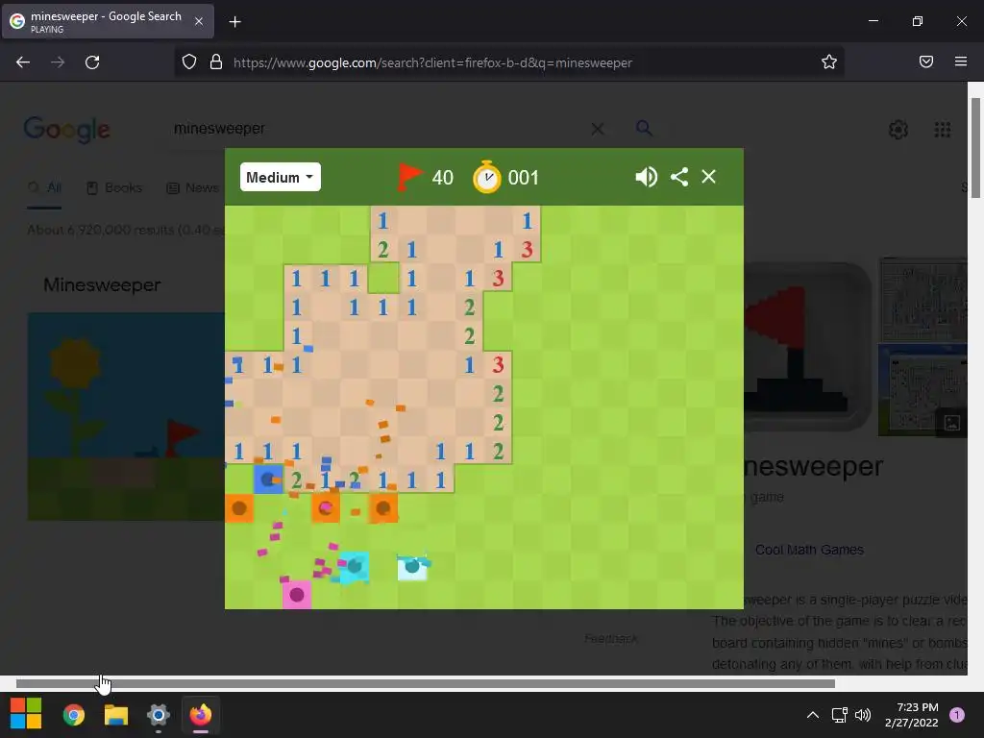Image resolution: width=984 pixels, height=738 pixels.
Task: Switch to Firefox in the taskbar
Action: (x=201, y=715)
